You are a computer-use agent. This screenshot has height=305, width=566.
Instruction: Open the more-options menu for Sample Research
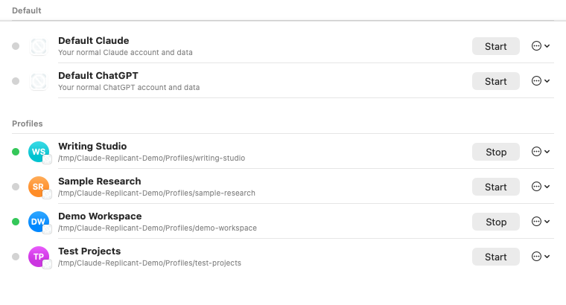(x=541, y=187)
